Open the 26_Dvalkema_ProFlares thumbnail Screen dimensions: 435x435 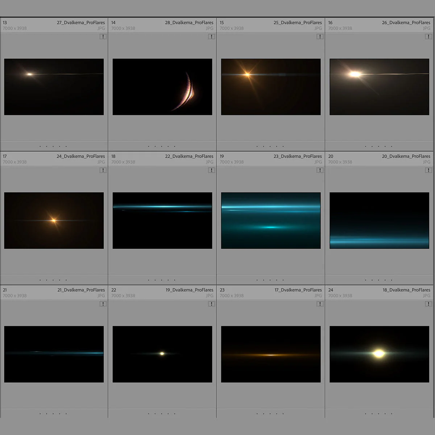pyautogui.click(x=379, y=87)
